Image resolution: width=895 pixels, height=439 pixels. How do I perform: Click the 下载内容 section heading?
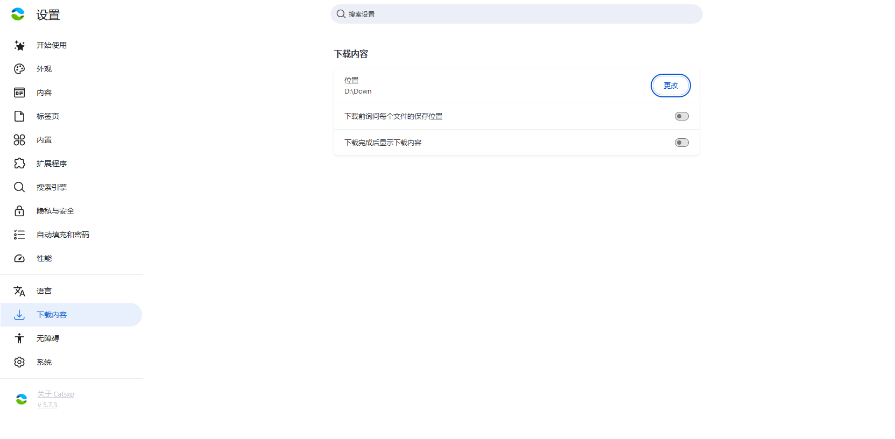tap(351, 54)
